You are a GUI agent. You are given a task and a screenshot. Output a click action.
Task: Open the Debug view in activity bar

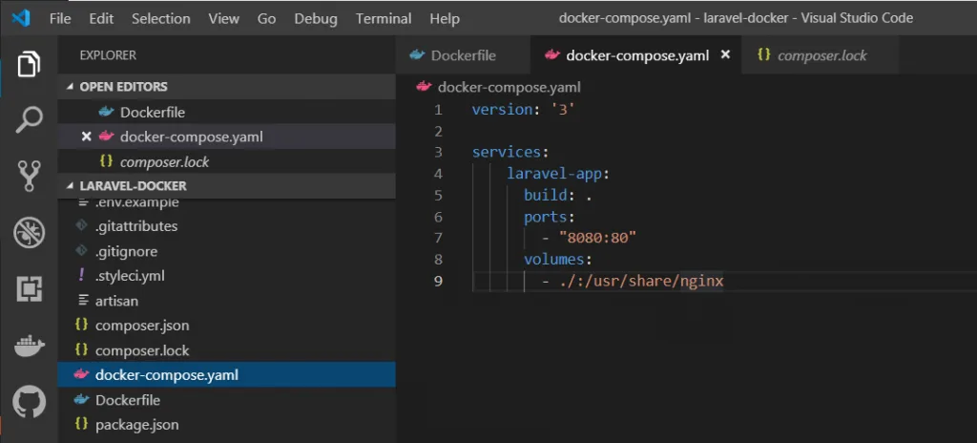29,232
